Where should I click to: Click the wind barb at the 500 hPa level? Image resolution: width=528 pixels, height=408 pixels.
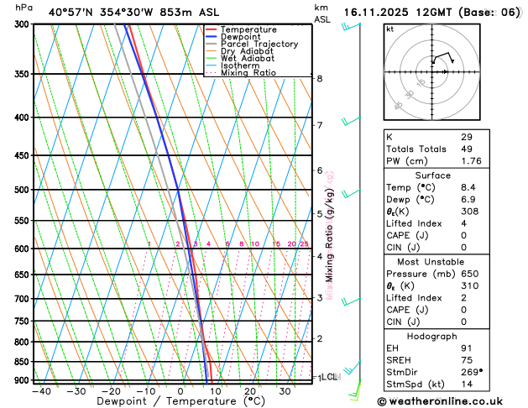pos(351,193)
